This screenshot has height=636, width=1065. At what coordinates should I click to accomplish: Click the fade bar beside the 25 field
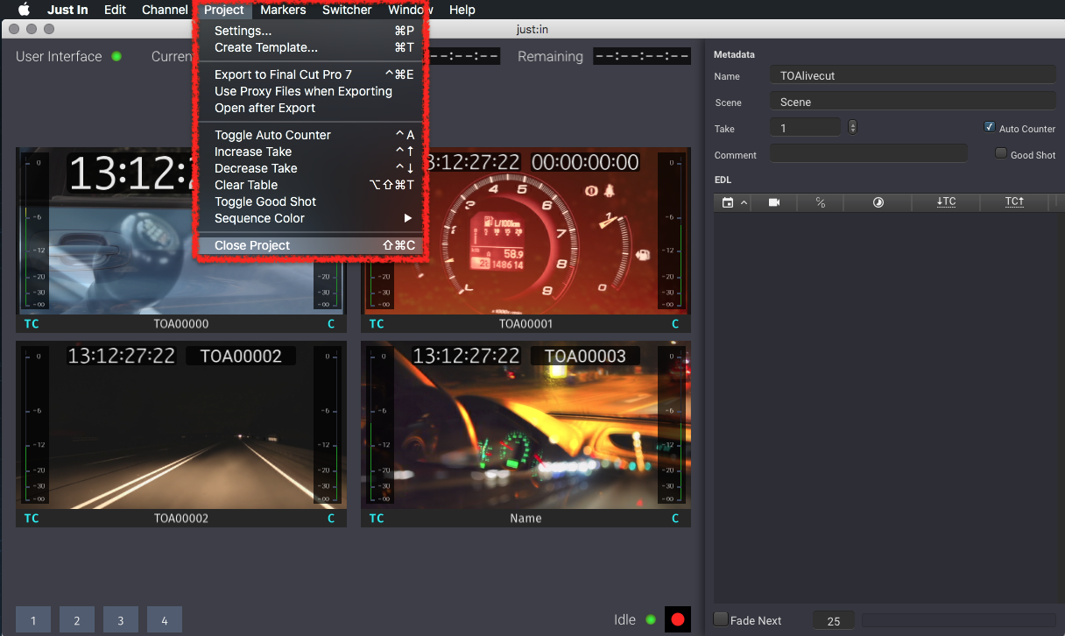pyautogui.click(x=959, y=620)
